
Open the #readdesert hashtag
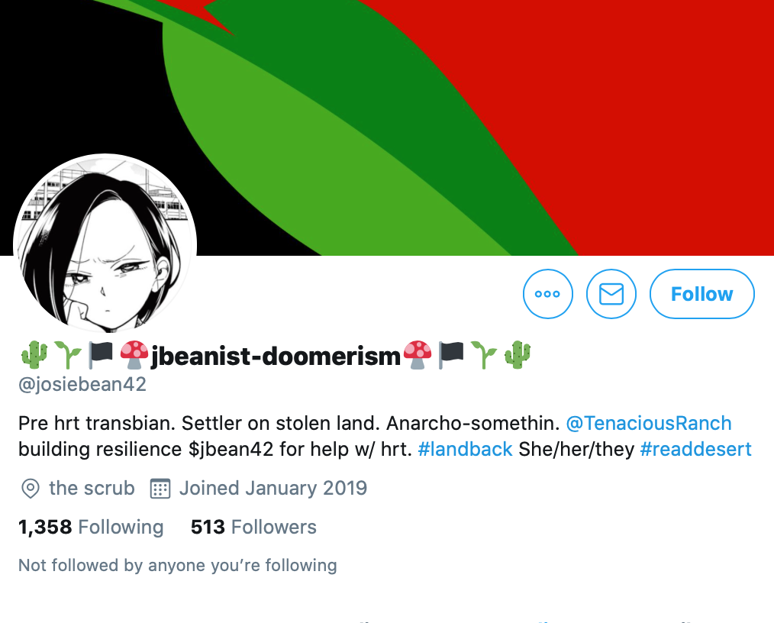click(695, 449)
